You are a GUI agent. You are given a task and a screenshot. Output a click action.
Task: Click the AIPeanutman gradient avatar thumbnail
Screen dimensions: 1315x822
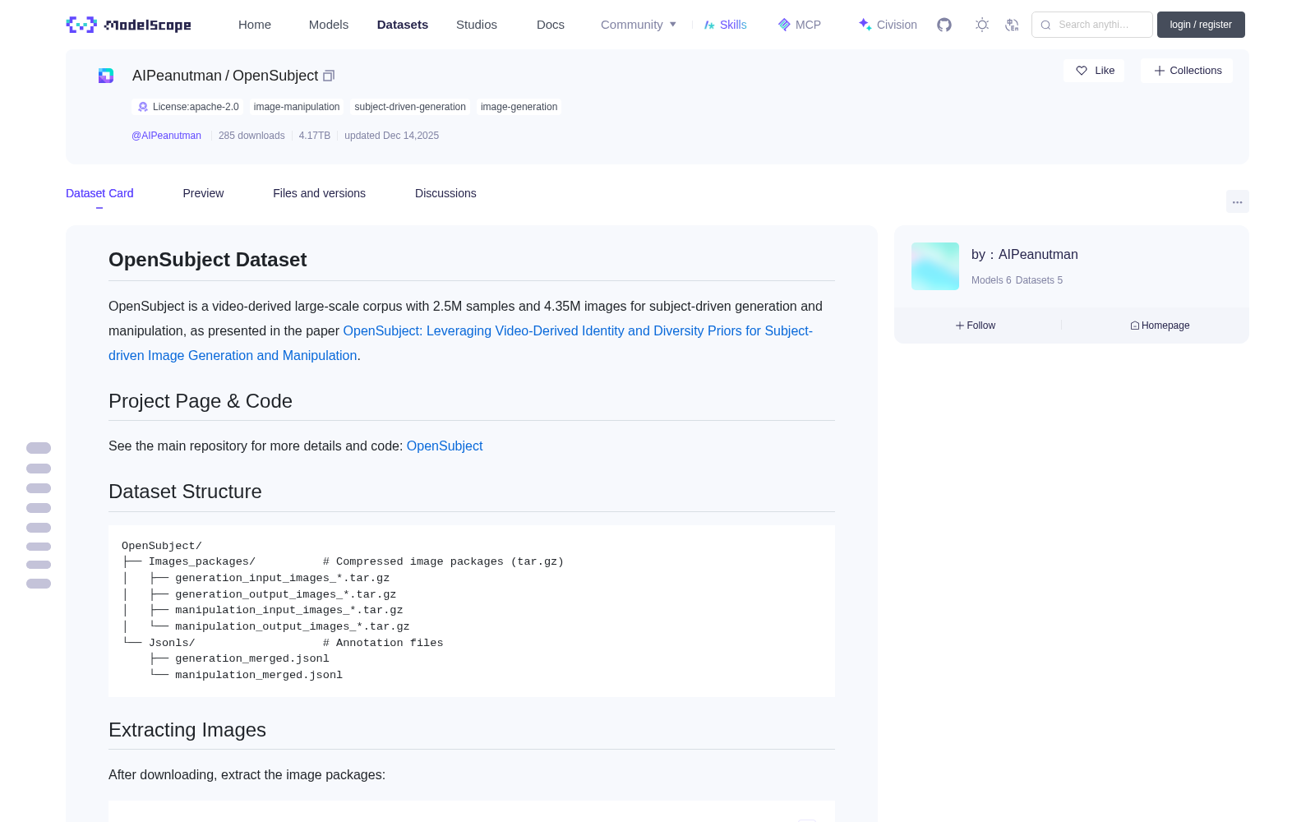pyautogui.click(x=935, y=266)
